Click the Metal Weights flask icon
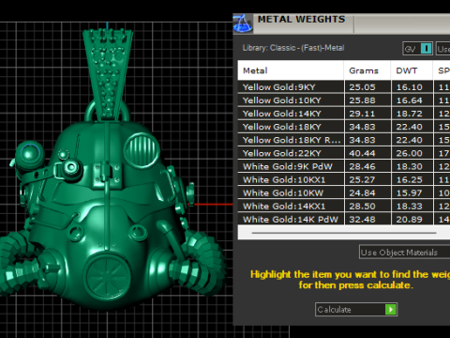 pyautogui.click(x=243, y=23)
